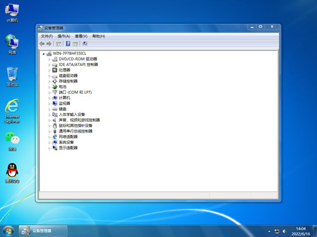Open the 操作(A) menu

point(63,36)
